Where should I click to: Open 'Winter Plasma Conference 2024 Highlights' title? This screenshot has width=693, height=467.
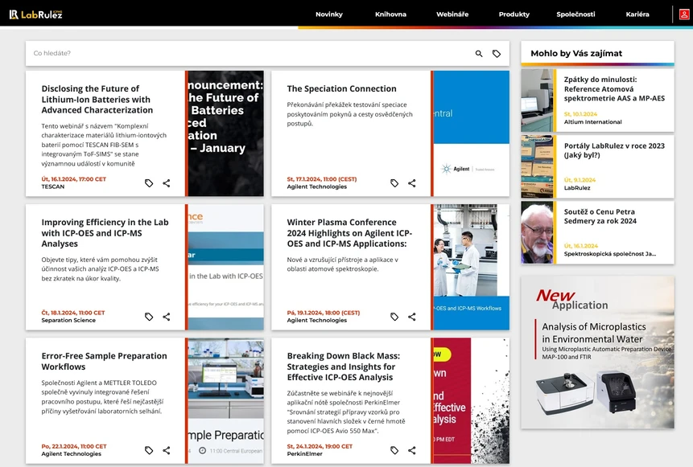coord(349,233)
